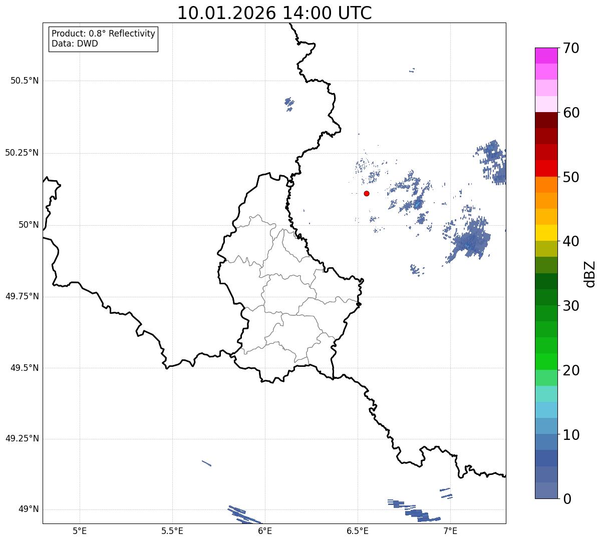This screenshot has width=602, height=541.
Task: Click the latitude label 50°N
Action: coord(29,225)
